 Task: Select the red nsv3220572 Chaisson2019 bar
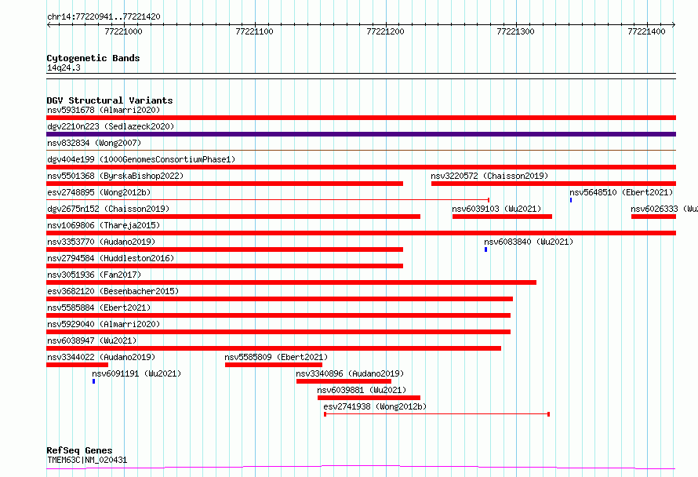tap(554, 184)
